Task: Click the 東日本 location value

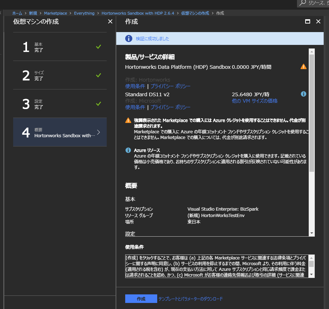Action: pyautogui.click(x=194, y=222)
